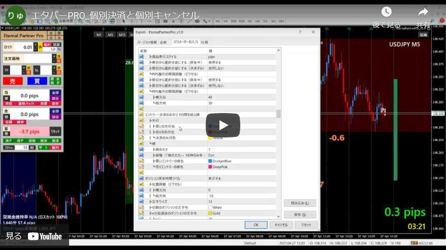
Task: Click the 1.0 percent risk field
Action: coord(50,49)
